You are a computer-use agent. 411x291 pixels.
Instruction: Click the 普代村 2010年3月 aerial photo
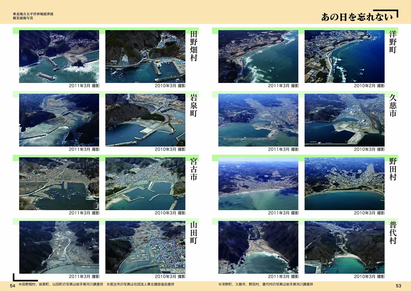pos(345,247)
